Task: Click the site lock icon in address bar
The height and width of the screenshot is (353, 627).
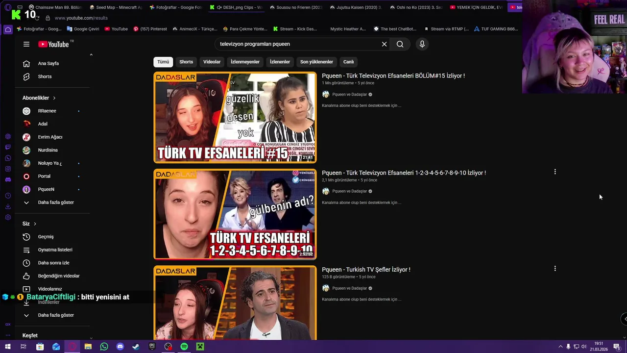Action: [48, 18]
